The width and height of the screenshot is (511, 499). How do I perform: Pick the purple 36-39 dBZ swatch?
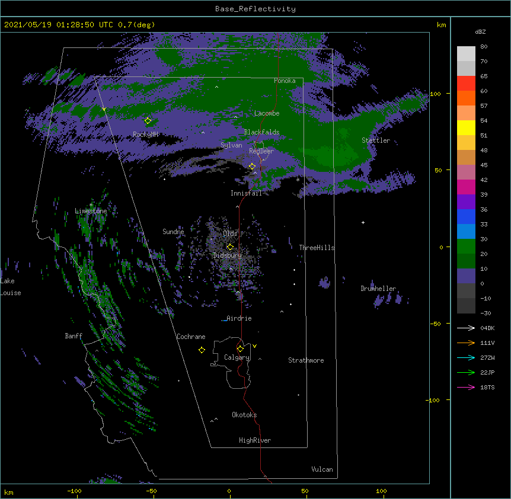pos(466,202)
